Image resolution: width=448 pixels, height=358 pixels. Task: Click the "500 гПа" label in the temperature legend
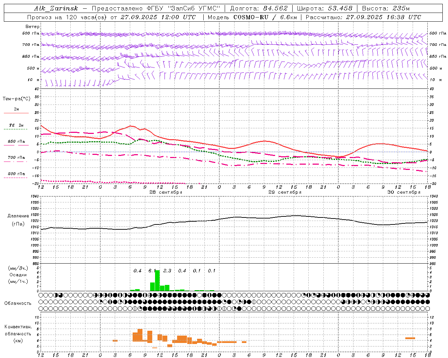click(16, 174)
